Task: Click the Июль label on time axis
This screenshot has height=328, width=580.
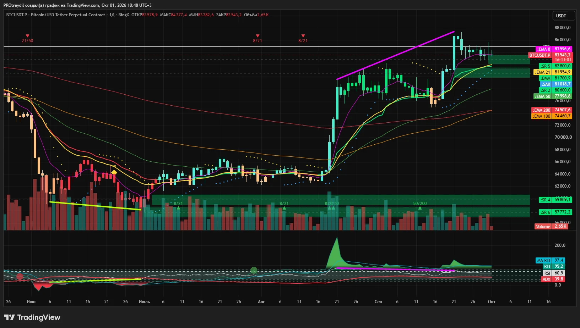Action: 144,302
